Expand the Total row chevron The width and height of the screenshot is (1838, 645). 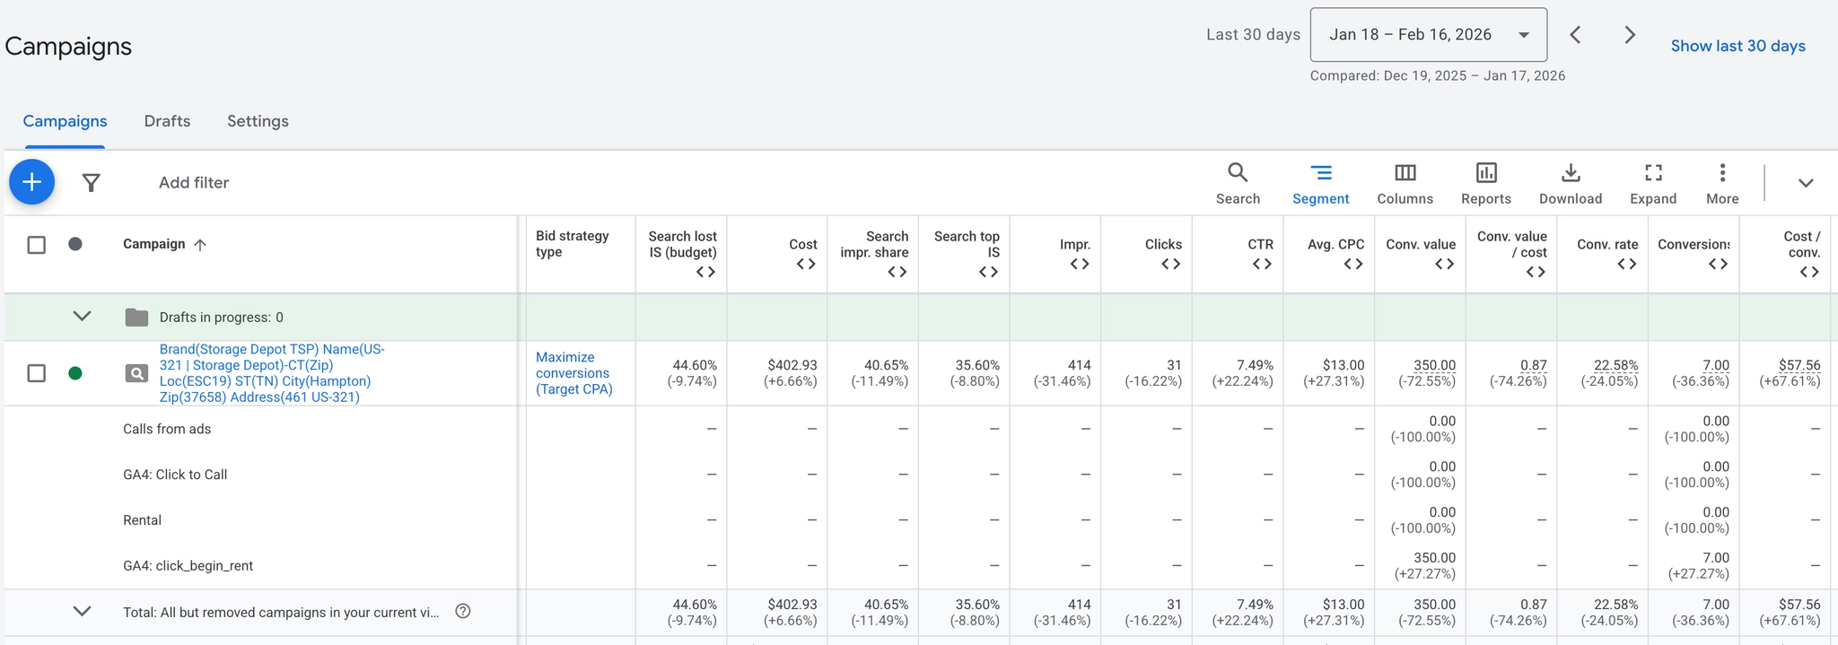(82, 611)
